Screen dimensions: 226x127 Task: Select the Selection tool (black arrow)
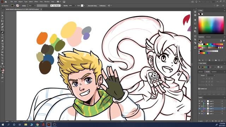(2, 13)
